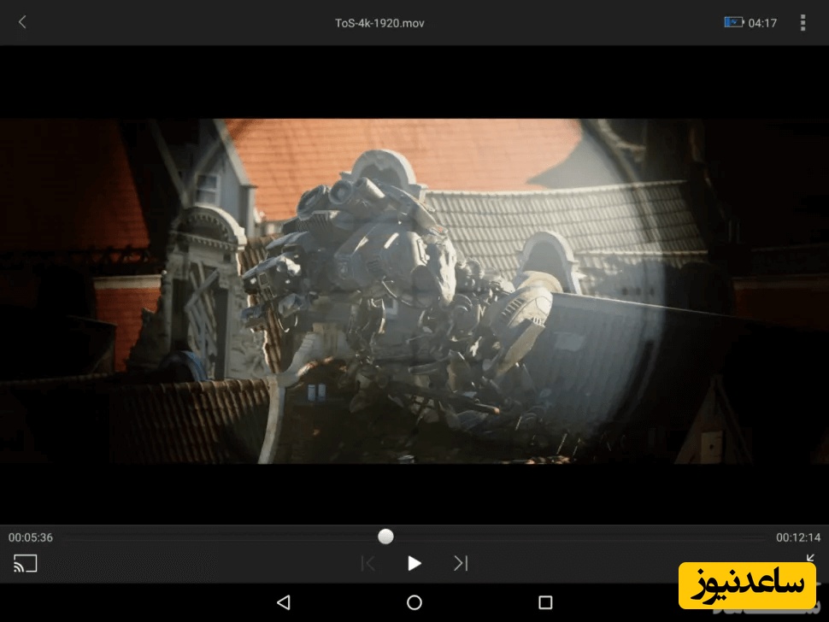Skip to the next video
Viewport: 829px width, 622px height.
pyautogui.click(x=461, y=563)
